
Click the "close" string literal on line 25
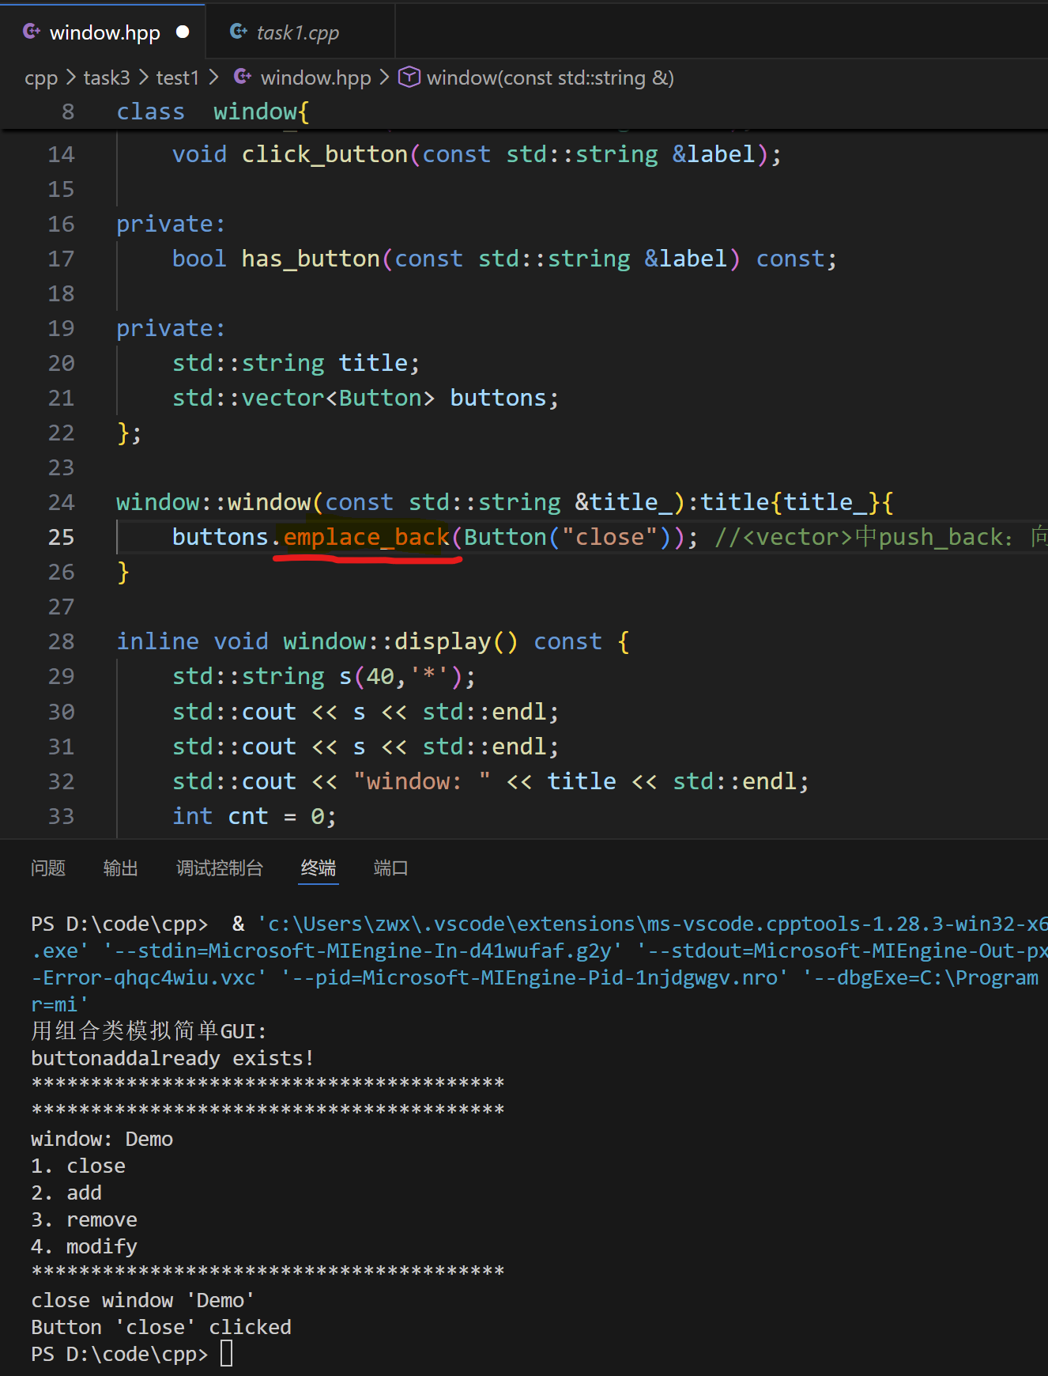(x=609, y=538)
